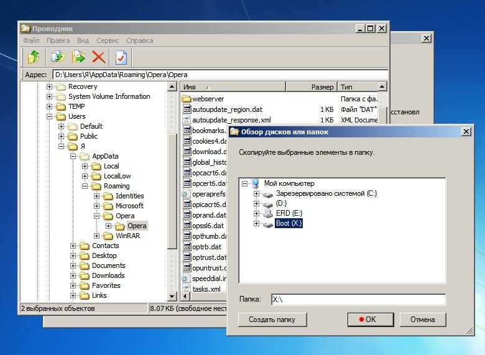
Task: Click the system reserved (C:) drive icon
Action: pos(268,194)
